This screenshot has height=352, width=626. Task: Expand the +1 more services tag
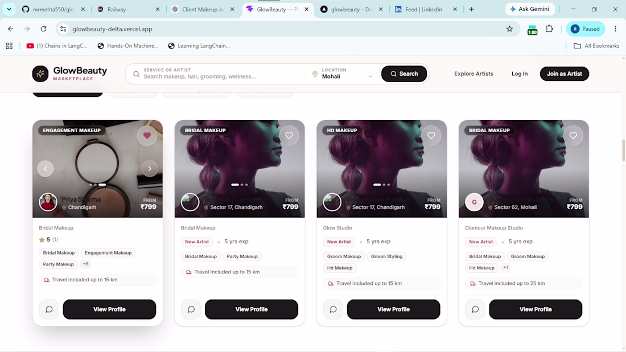point(506,268)
